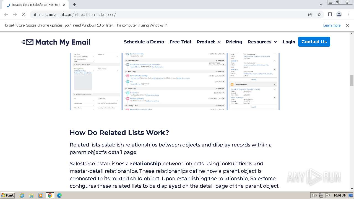Bookmark this page with the star icon
This screenshot has height=199, width=354.
click(319, 14)
